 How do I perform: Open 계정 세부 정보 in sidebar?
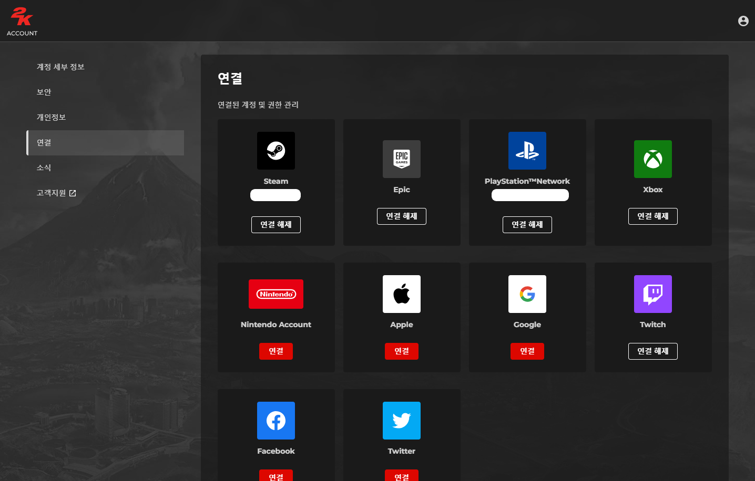click(105, 67)
